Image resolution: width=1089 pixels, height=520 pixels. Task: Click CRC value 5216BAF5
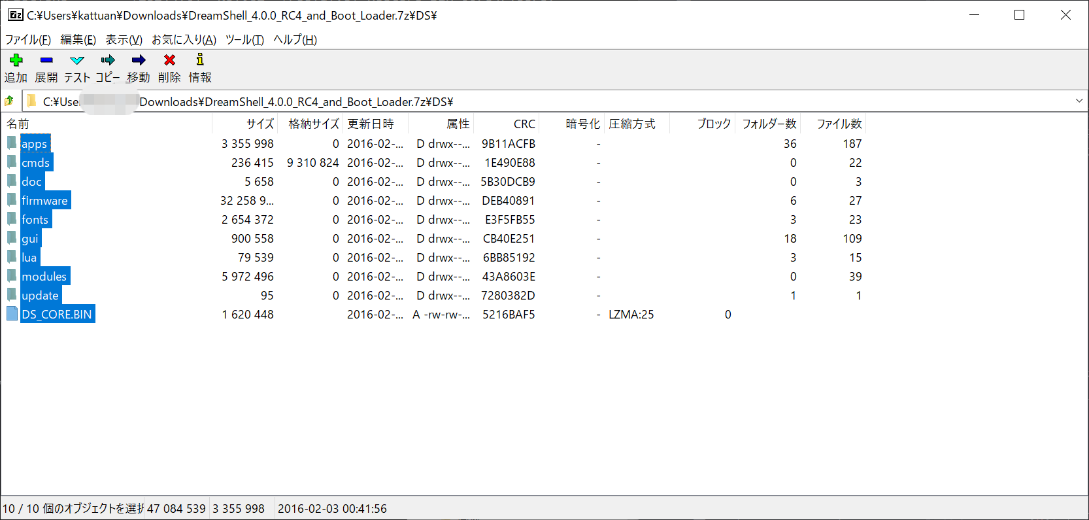(509, 314)
